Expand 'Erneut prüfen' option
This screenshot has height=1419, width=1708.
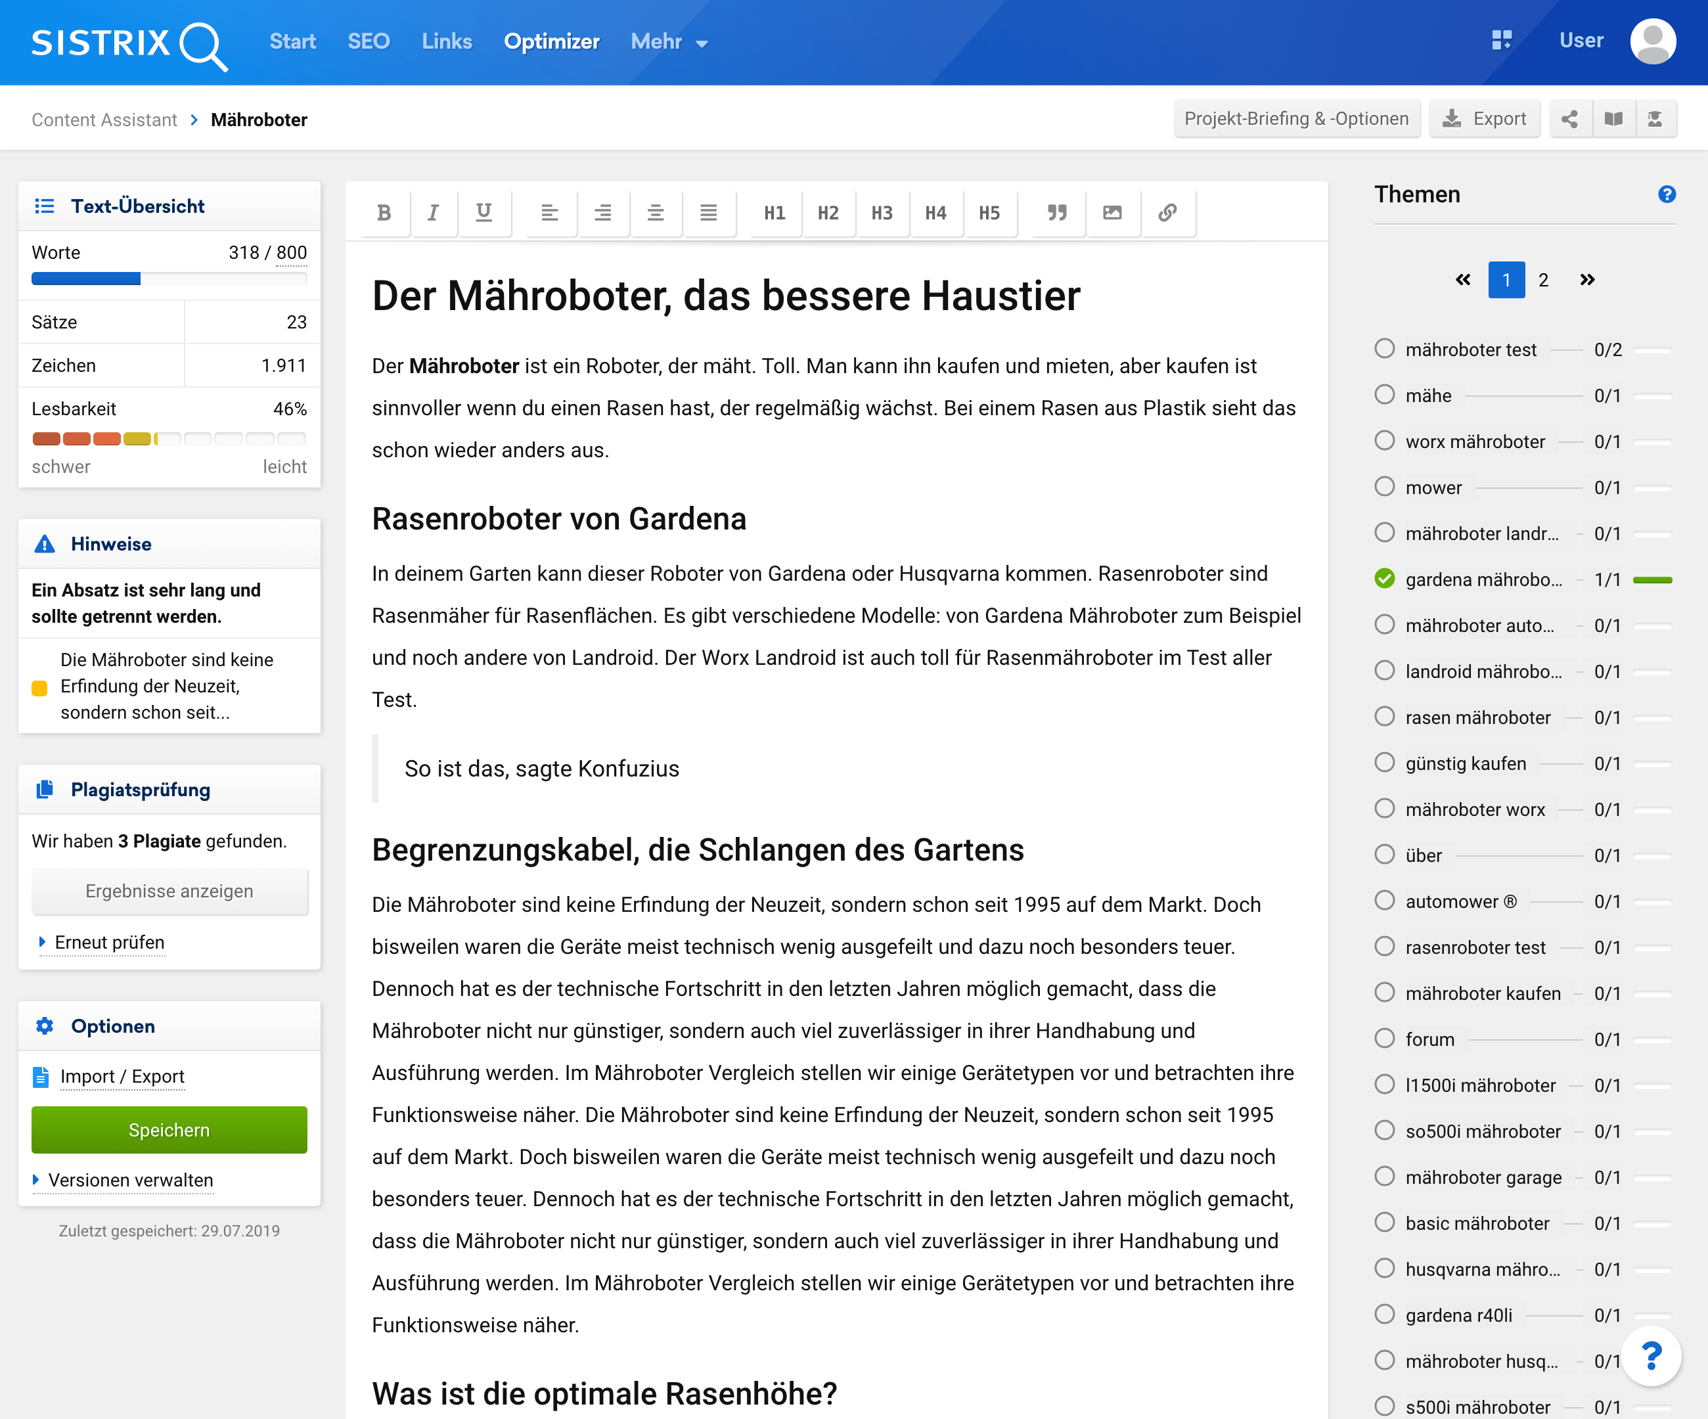pos(109,943)
